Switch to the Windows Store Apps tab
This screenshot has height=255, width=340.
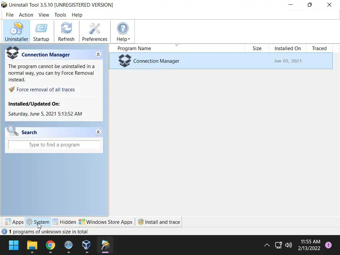[105, 222]
